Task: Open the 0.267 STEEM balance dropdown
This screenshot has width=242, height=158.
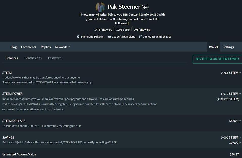Action: click(x=231, y=73)
